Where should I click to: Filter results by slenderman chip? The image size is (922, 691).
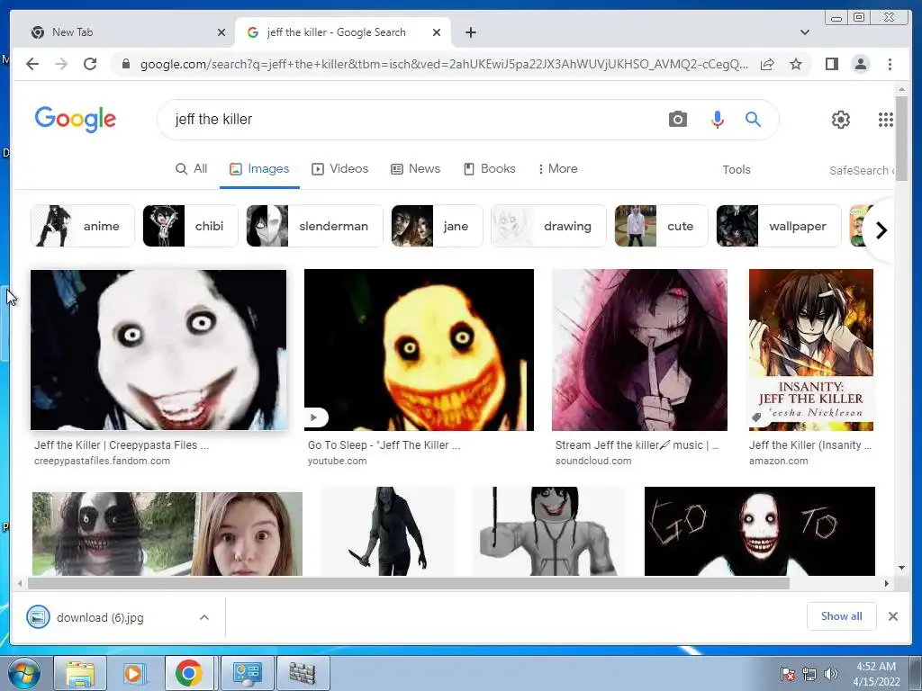pos(314,226)
